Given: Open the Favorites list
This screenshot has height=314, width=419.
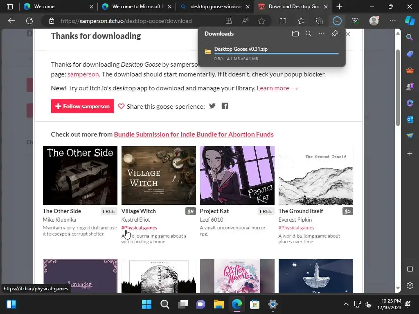Looking at the screenshot, I should 301,21.
